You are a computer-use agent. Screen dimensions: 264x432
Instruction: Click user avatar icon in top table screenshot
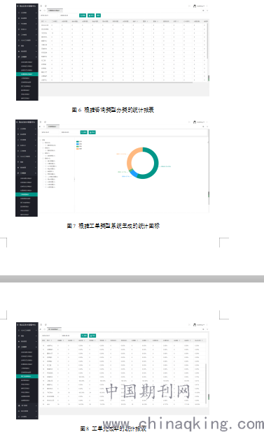coord(195,6)
